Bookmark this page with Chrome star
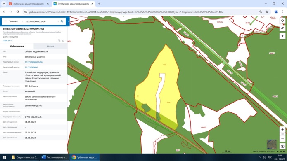This screenshot has width=287, height=161. (x=267, y=12)
